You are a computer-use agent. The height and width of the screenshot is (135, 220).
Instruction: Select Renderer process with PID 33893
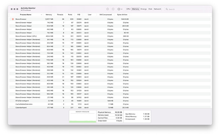110,46
